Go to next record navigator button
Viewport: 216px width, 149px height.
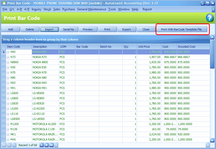(42, 145)
